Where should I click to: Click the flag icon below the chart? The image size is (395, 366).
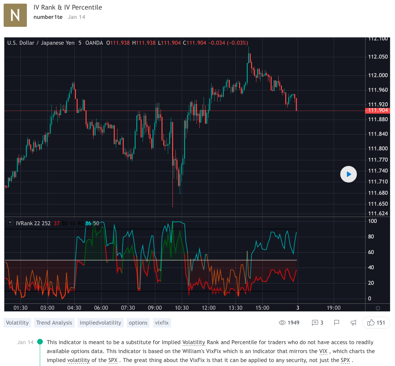point(337,323)
